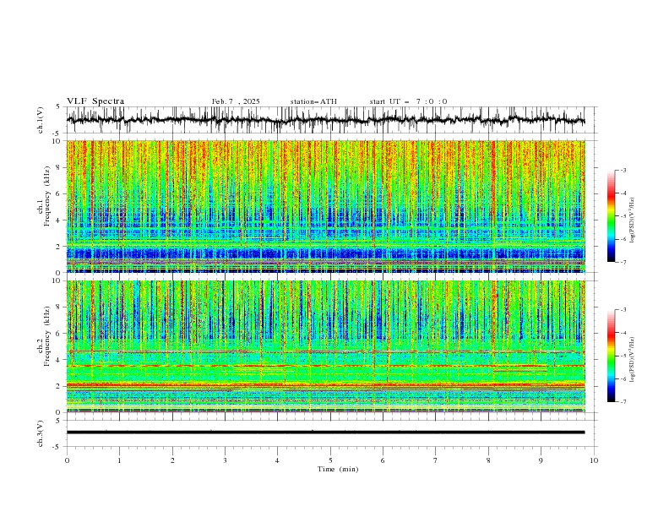The height and width of the screenshot is (517, 669).
Task: Click the 'station=ATH' label
Action: tap(313, 101)
